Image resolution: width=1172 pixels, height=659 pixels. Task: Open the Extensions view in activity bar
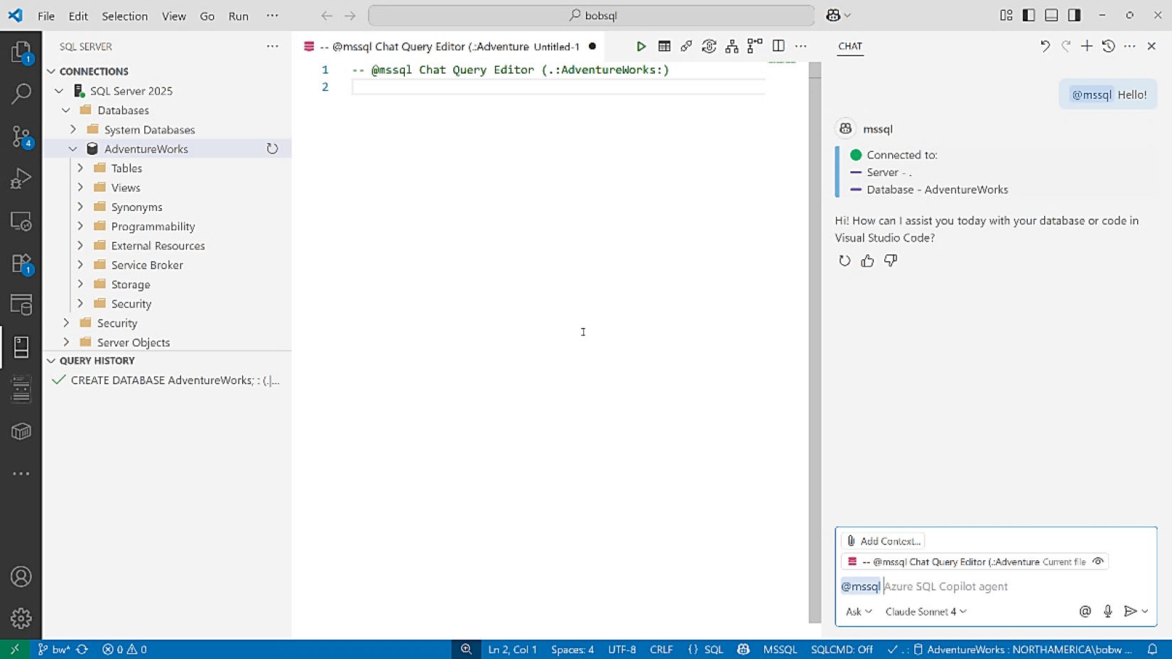click(x=21, y=264)
